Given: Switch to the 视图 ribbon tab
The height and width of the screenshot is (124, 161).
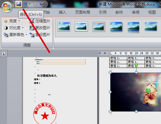Looking at the screenshot, I should point(152,12).
